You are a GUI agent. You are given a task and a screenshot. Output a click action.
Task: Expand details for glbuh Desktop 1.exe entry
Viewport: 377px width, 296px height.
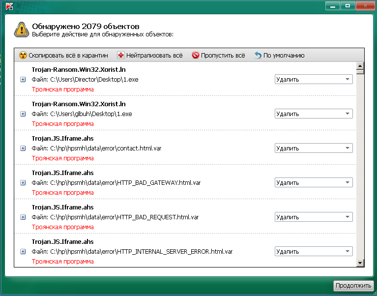(x=23, y=114)
